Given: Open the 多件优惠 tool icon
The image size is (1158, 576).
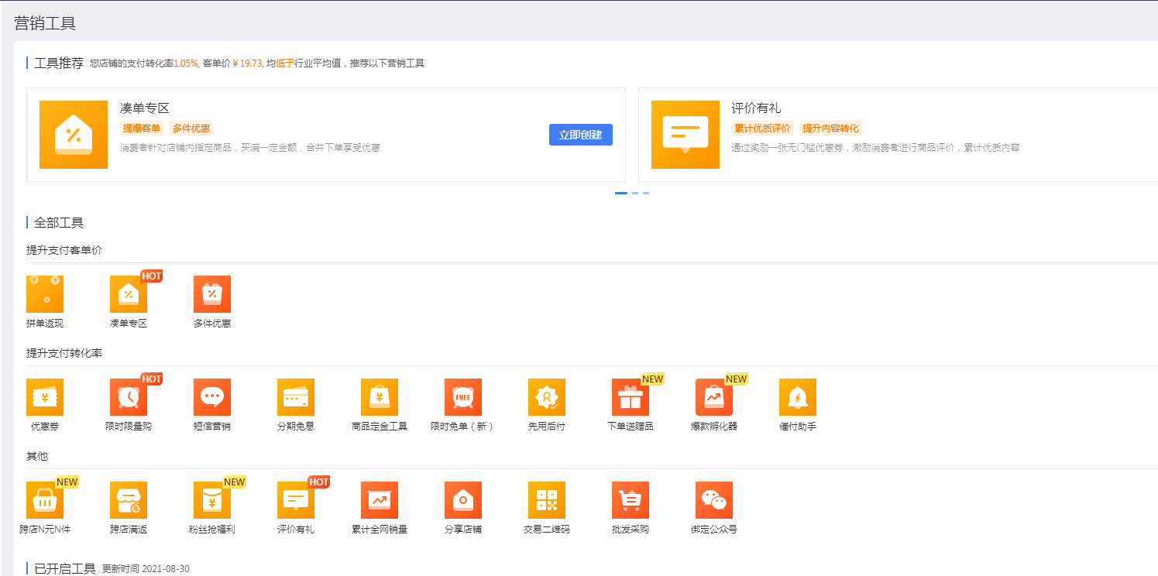Looking at the screenshot, I should tap(212, 294).
